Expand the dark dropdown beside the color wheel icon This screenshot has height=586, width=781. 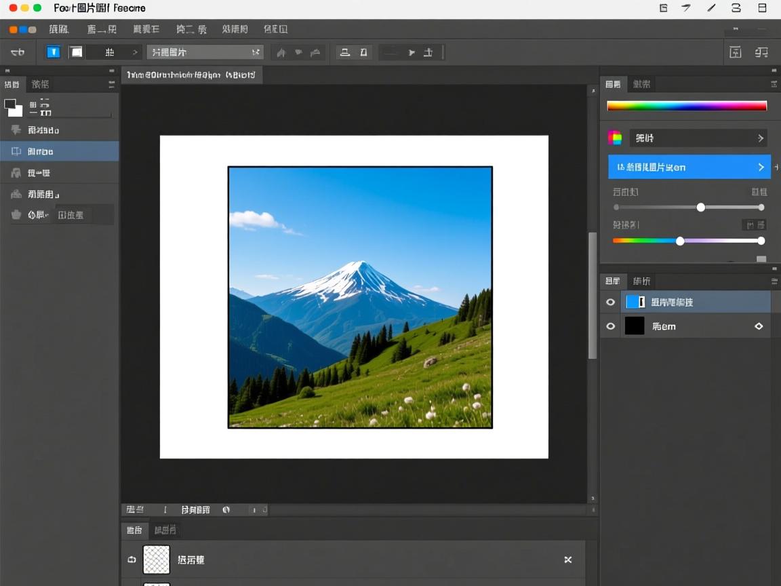698,138
